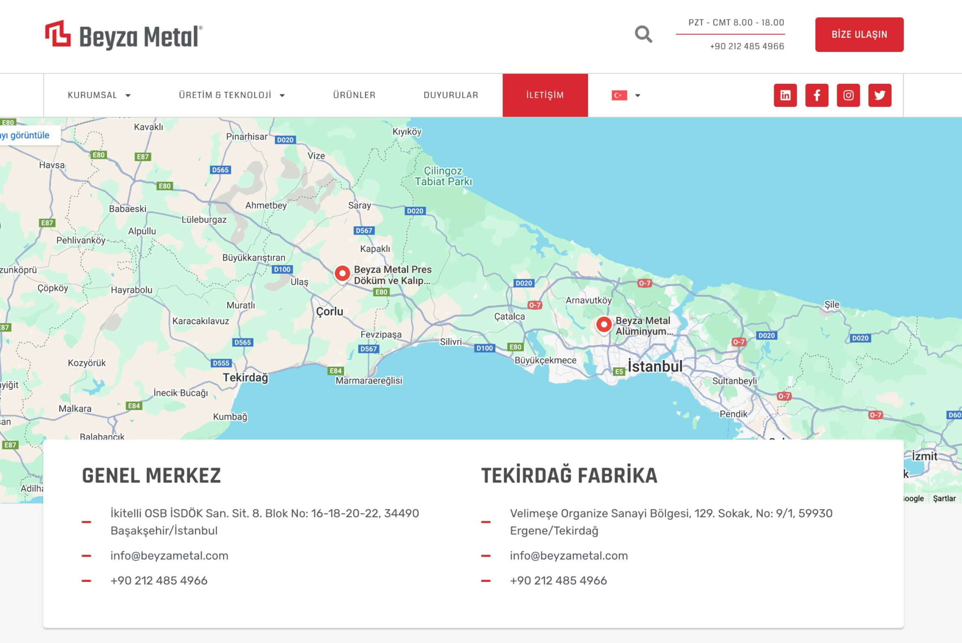
Task: Call the header phone number link
Action: 747,46
